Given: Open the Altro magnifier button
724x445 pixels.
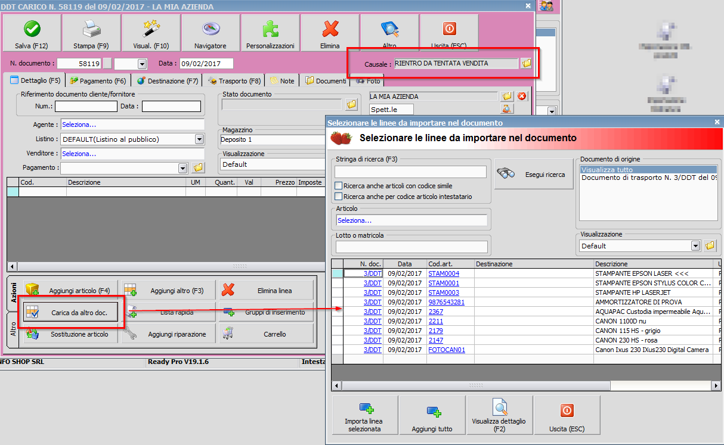Looking at the screenshot, I should pyautogui.click(x=389, y=33).
